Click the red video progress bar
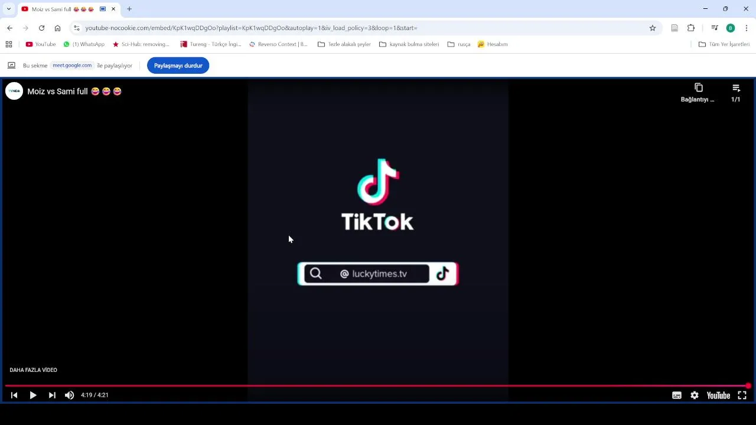756x425 pixels. click(x=377, y=385)
